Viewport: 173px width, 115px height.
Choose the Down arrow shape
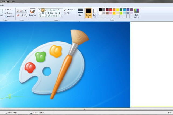click(40, 16)
